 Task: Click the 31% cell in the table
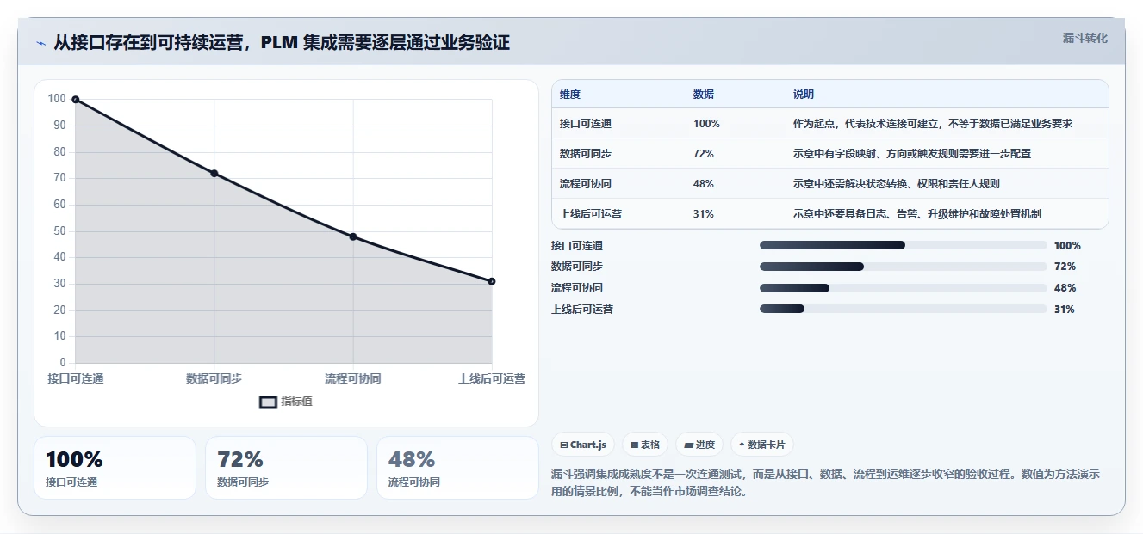tap(704, 214)
